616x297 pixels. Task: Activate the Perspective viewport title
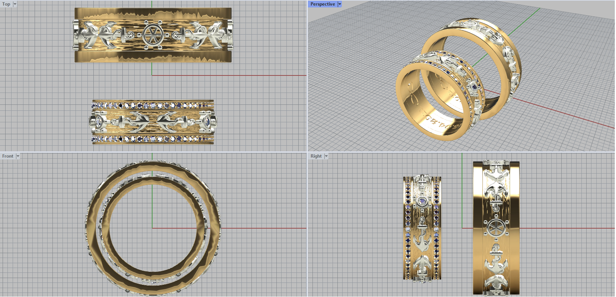(322, 4)
